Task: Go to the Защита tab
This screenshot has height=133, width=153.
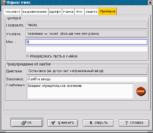Action: tap(91, 12)
